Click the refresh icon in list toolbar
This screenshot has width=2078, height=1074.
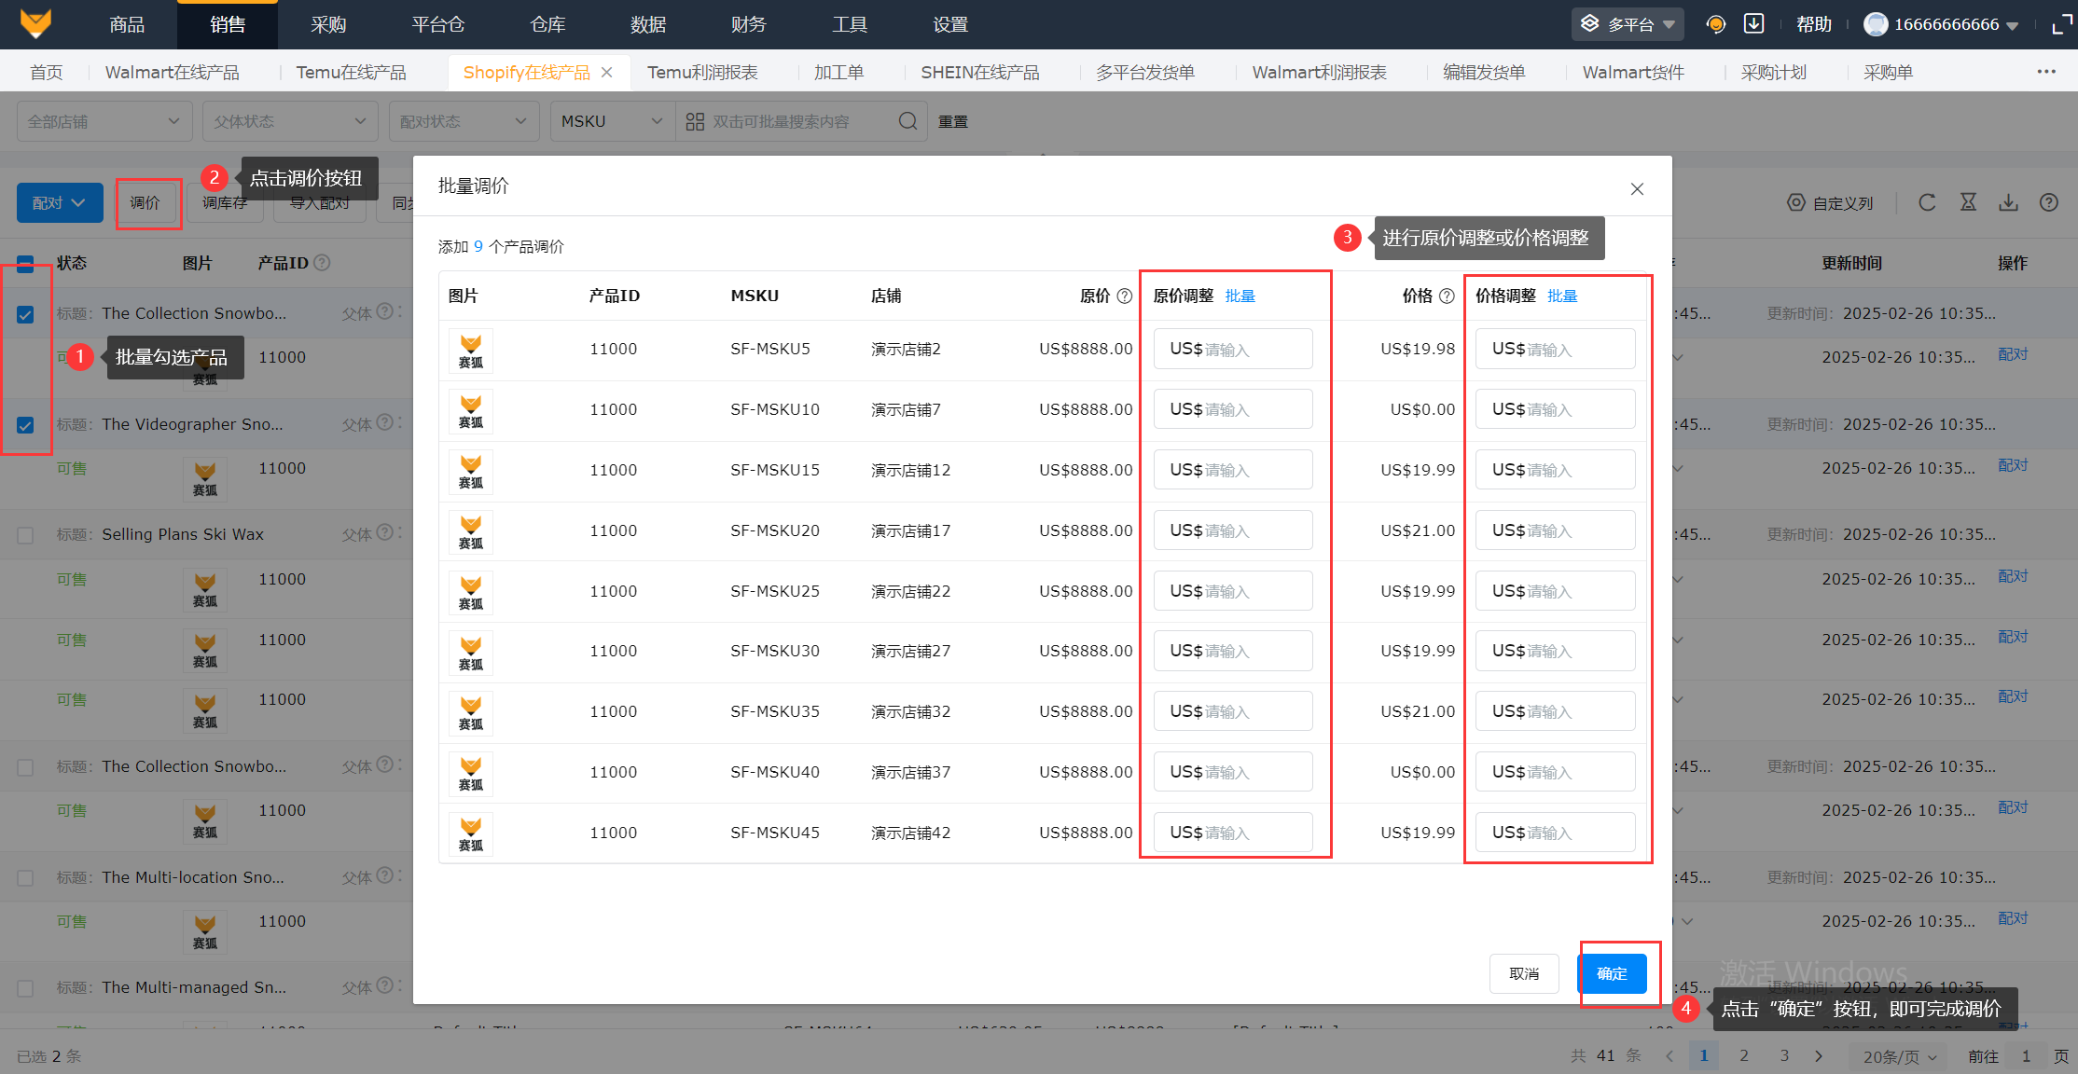1927,202
